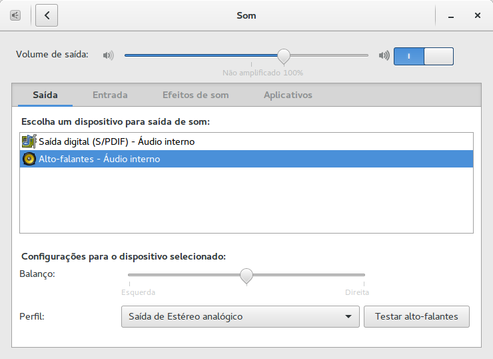Viewport: 493px width, 359px height.
Task: Select Saída digital (S/PDIF) device
Action: (x=246, y=141)
